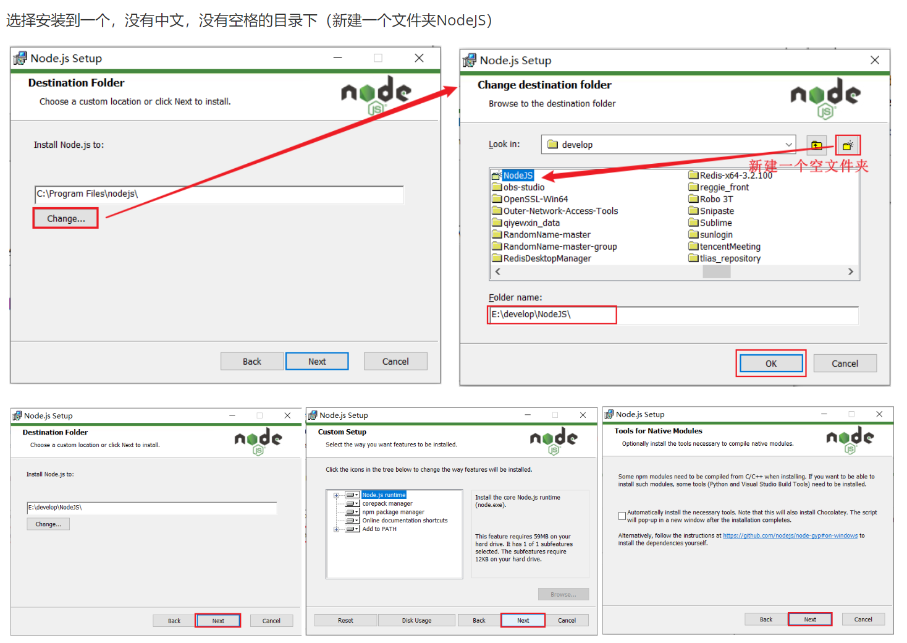Click Cancel in the Custom Setup window
Image resolution: width=907 pixels, height=643 pixels.
pyautogui.click(x=567, y=620)
